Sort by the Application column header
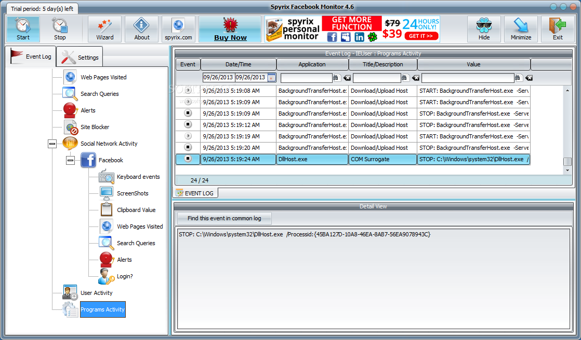 tap(312, 64)
